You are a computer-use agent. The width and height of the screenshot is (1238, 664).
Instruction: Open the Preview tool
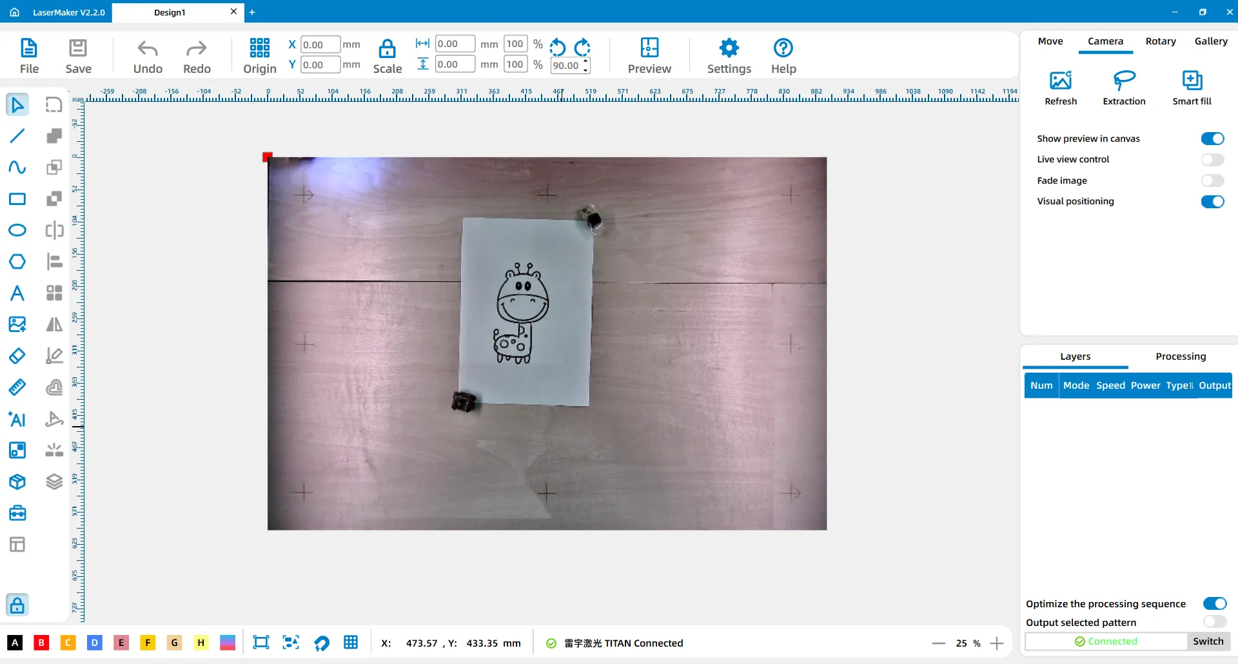pos(649,48)
